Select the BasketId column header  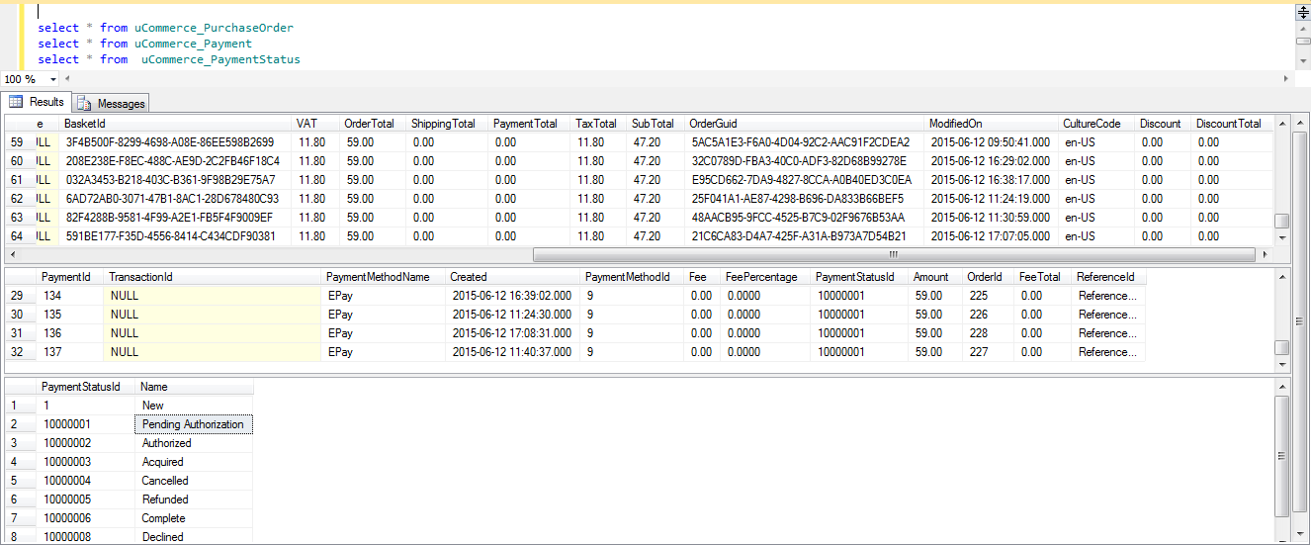pos(176,124)
